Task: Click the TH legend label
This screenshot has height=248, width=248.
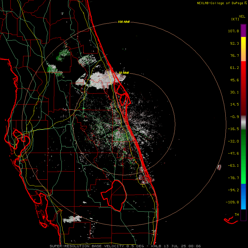Action: pyautogui.click(x=237, y=215)
